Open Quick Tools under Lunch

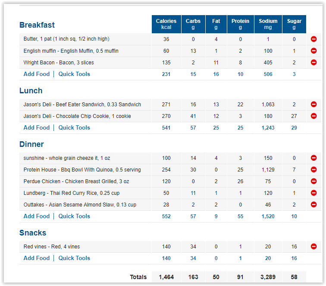pyautogui.click(x=74, y=127)
